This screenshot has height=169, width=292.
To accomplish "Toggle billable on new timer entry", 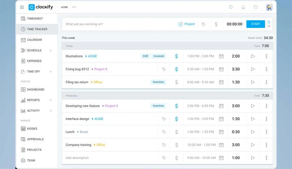I will 216,24.
